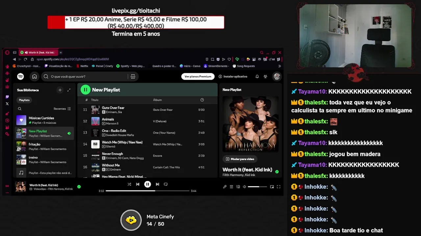Adjust the volume slider
This screenshot has width=421, height=236.
coord(257,187)
